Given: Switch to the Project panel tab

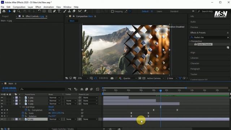Looking at the screenshot, I should (x=5, y=16).
